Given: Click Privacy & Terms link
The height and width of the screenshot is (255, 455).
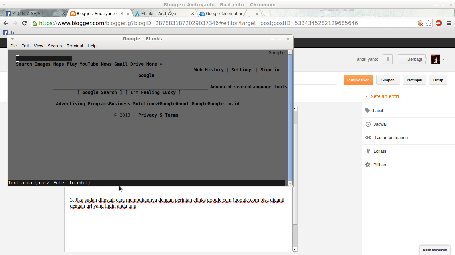Looking at the screenshot, I should point(158,115).
